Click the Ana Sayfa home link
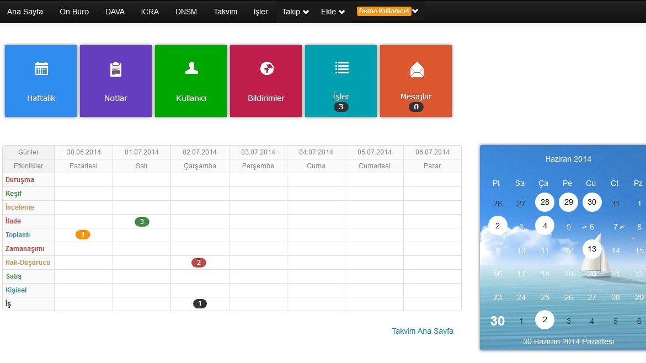This screenshot has height=363, width=646. point(25,12)
